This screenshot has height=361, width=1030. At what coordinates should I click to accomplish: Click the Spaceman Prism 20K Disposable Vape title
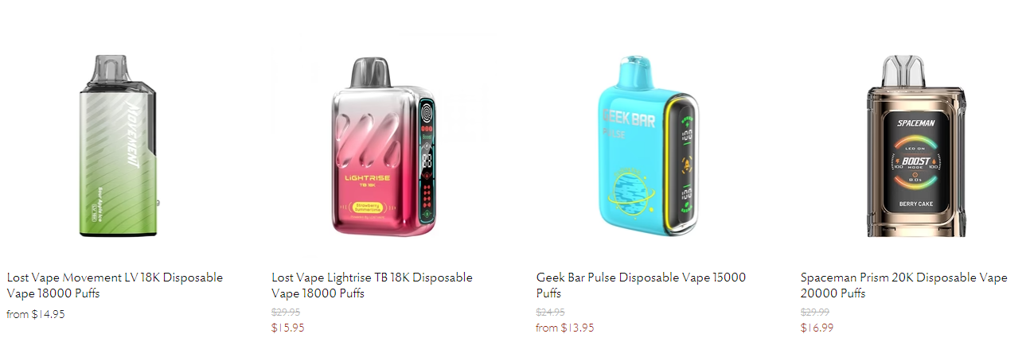[903, 285]
